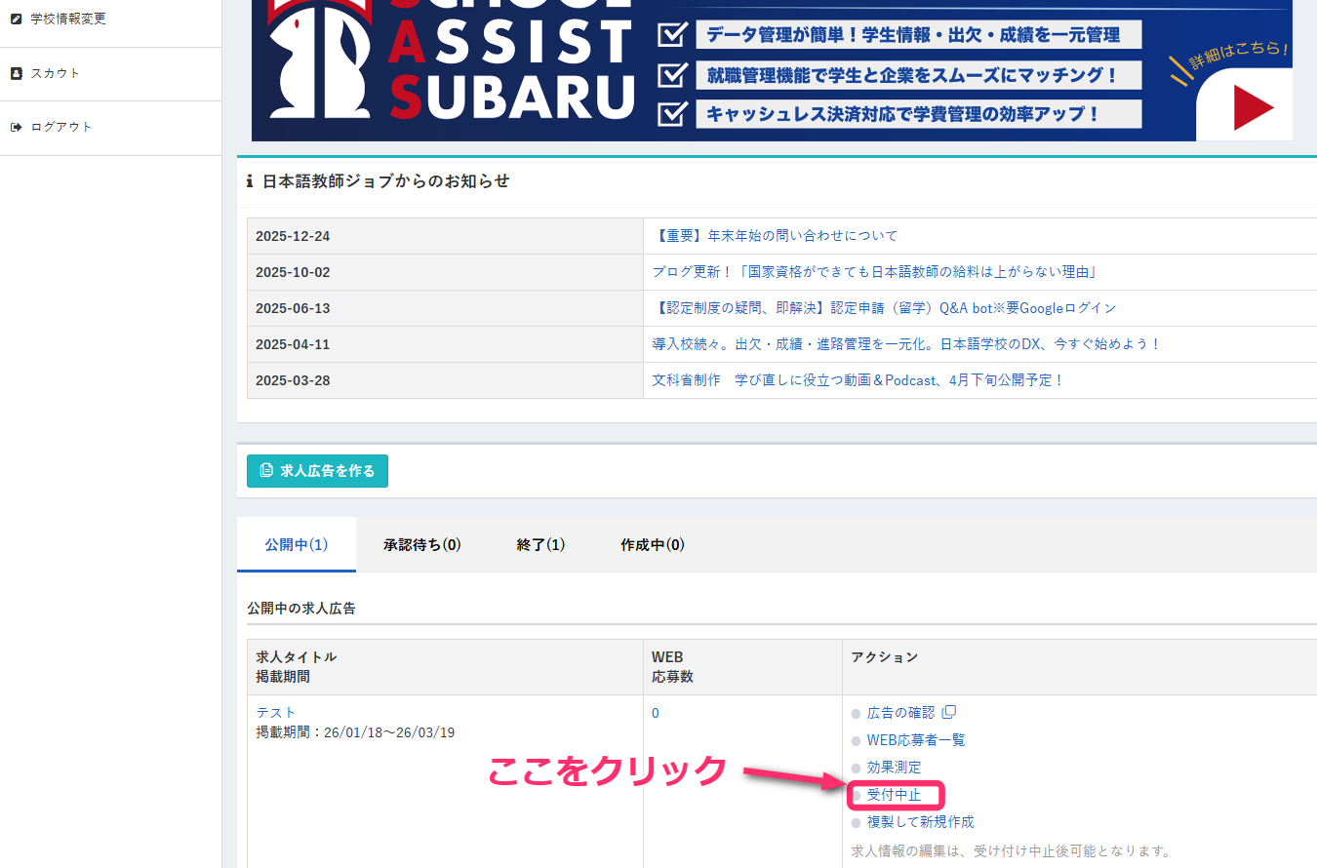
Task: Click 受付中止 to stop accepting applications
Action: [x=894, y=795]
